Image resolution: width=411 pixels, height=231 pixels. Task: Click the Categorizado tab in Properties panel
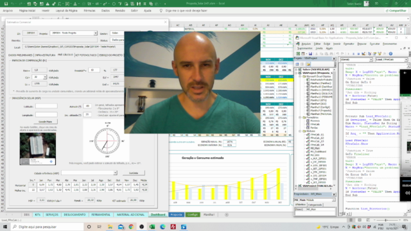click(315, 205)
